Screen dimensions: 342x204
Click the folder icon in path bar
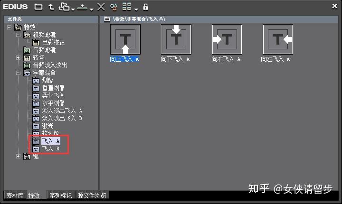click(107, 19)
